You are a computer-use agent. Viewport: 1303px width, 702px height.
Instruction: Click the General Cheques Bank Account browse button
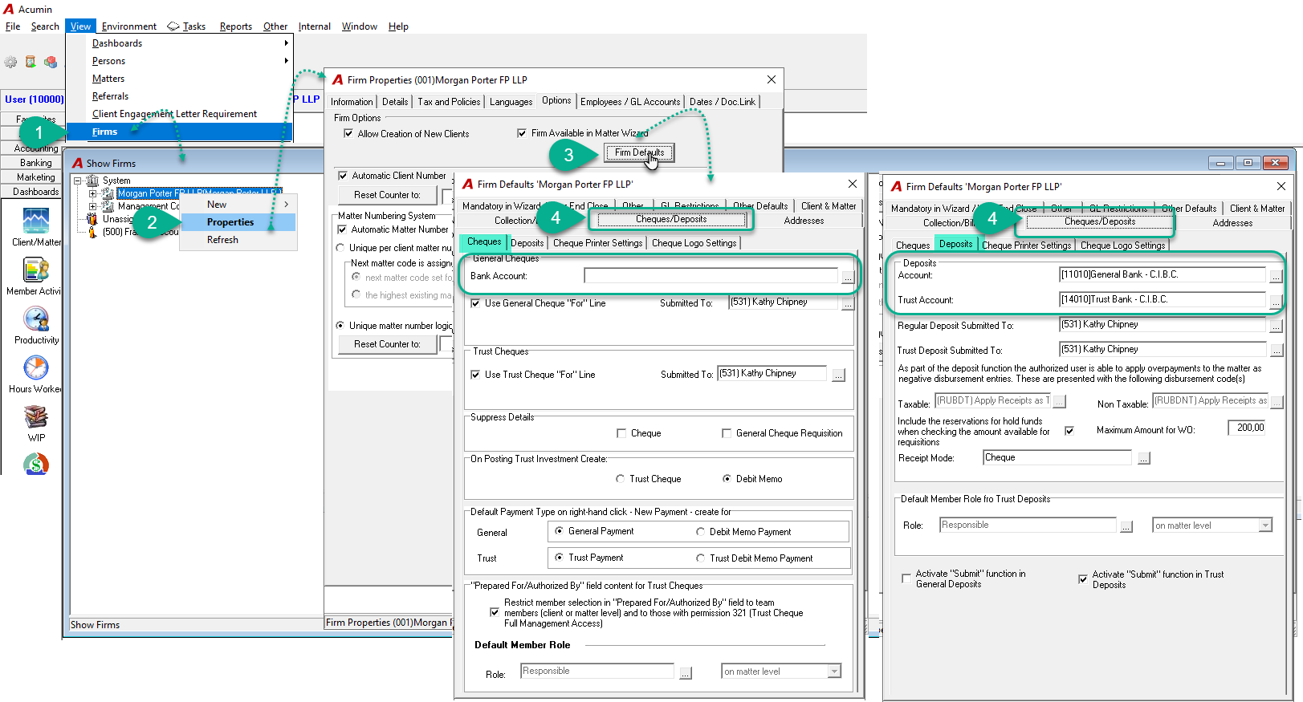848,277
